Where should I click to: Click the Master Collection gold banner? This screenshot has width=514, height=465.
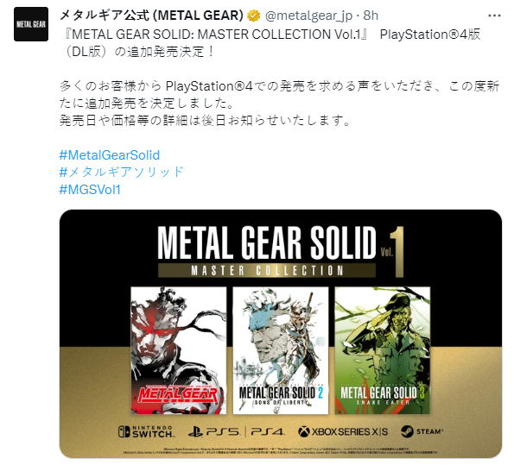tap(267, 270)
